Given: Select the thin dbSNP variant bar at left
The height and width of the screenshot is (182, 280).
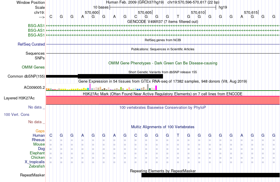Looking at the screenshot, I should tap(62, 76).
